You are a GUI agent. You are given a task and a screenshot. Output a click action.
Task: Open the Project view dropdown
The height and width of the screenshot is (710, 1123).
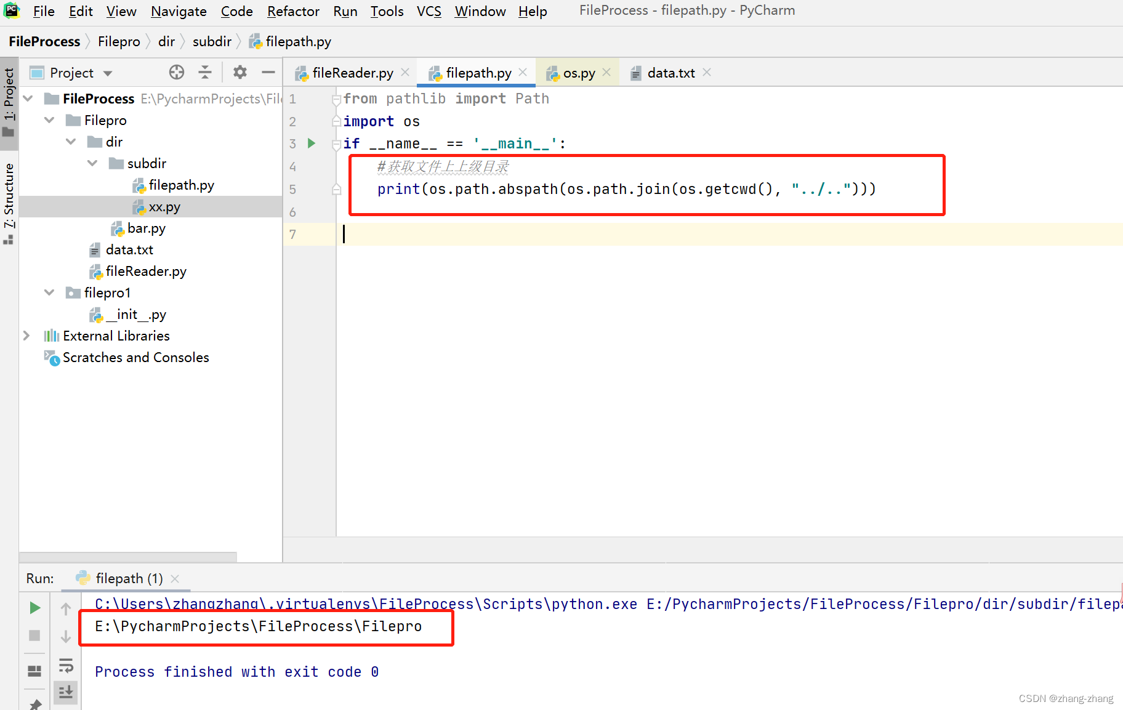108,73
